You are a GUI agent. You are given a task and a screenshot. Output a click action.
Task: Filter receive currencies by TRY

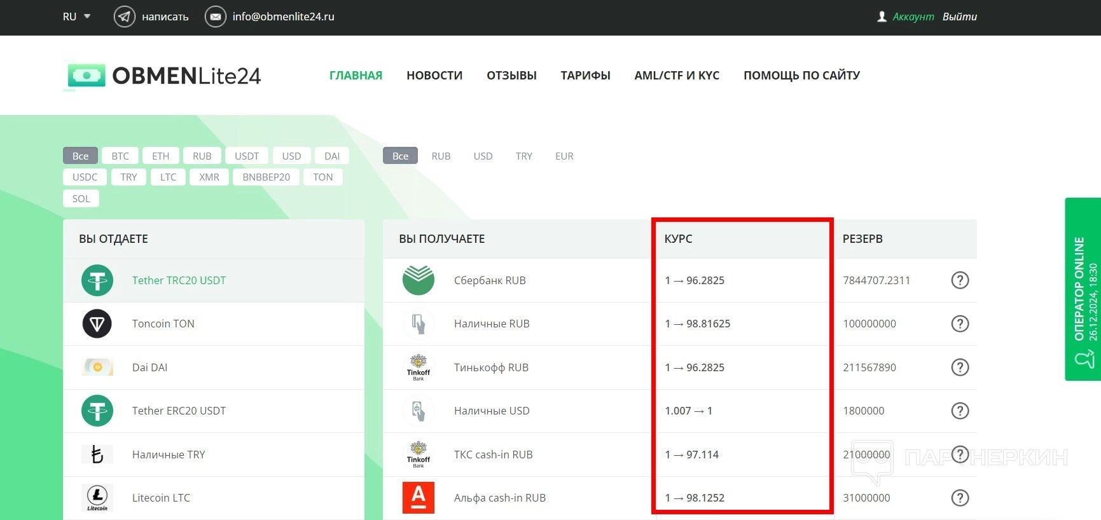tap(524, 156)
